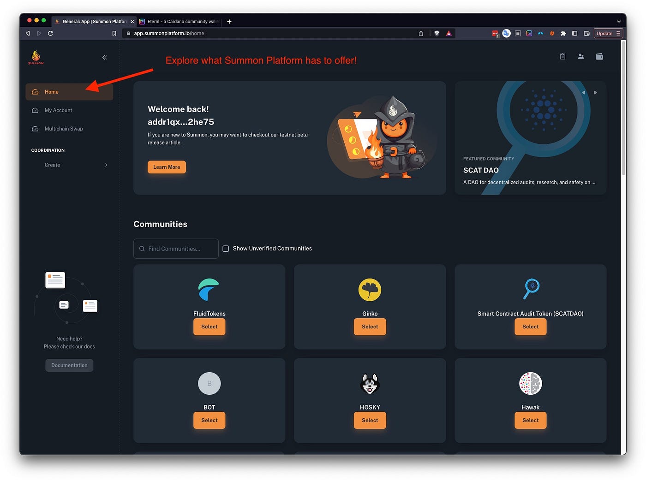The height and width of the screenshot is (481, 646).
Task: Select the Hawak community
Action: coord(531,420)
